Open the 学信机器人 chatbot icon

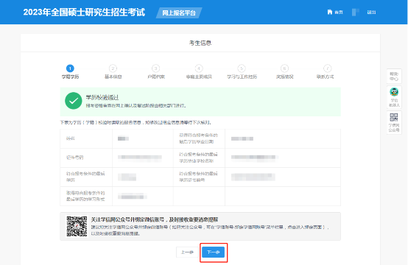pos(394,97)
